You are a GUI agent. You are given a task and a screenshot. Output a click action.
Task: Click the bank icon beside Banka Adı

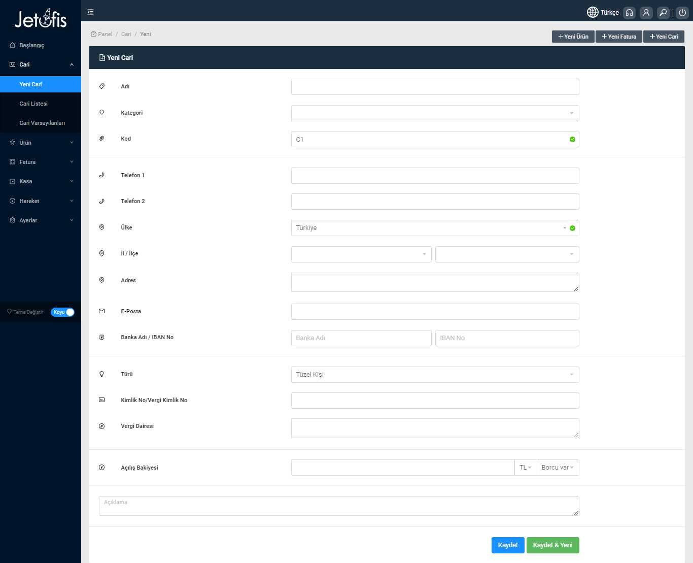coord(101,337)
